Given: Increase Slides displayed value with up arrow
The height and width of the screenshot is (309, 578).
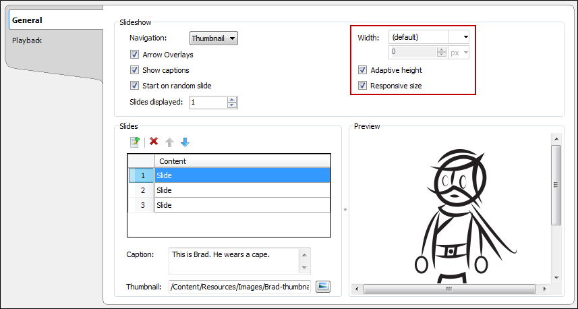Looking at the screenshot, I should point(231,100).
